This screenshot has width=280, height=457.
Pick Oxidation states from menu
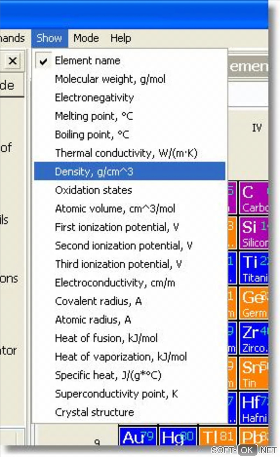point(93,190)
